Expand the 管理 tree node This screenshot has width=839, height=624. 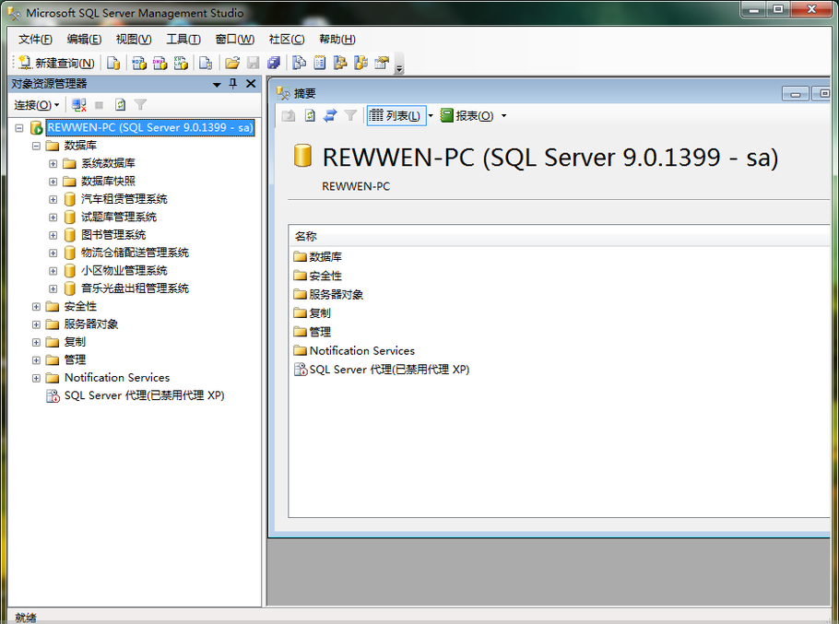(36, 360)
